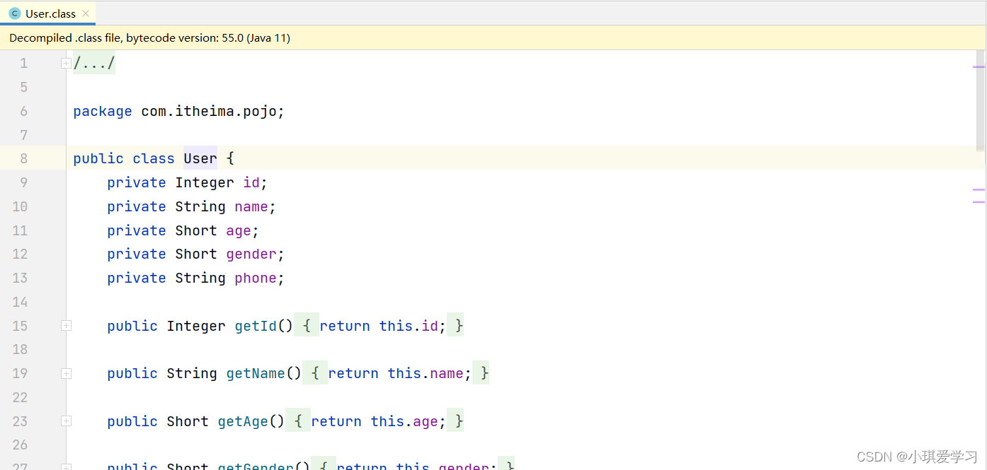Viewport: 987px width, 470px height.
Task: Click the getId method name
Action: point(256,326)
